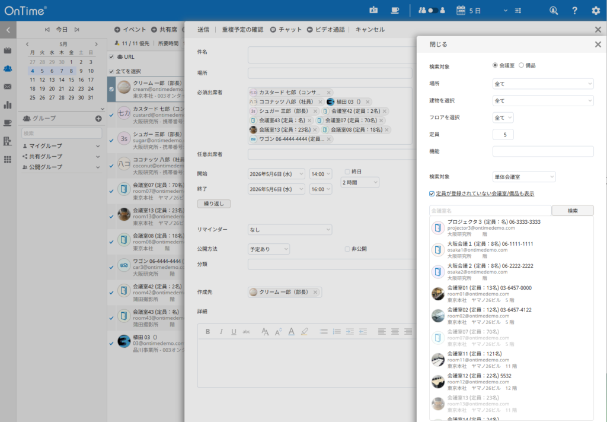Remove 会議室42 from required attendees
Image resolution: width=607 pixels, height=422 pixels.
385,111
